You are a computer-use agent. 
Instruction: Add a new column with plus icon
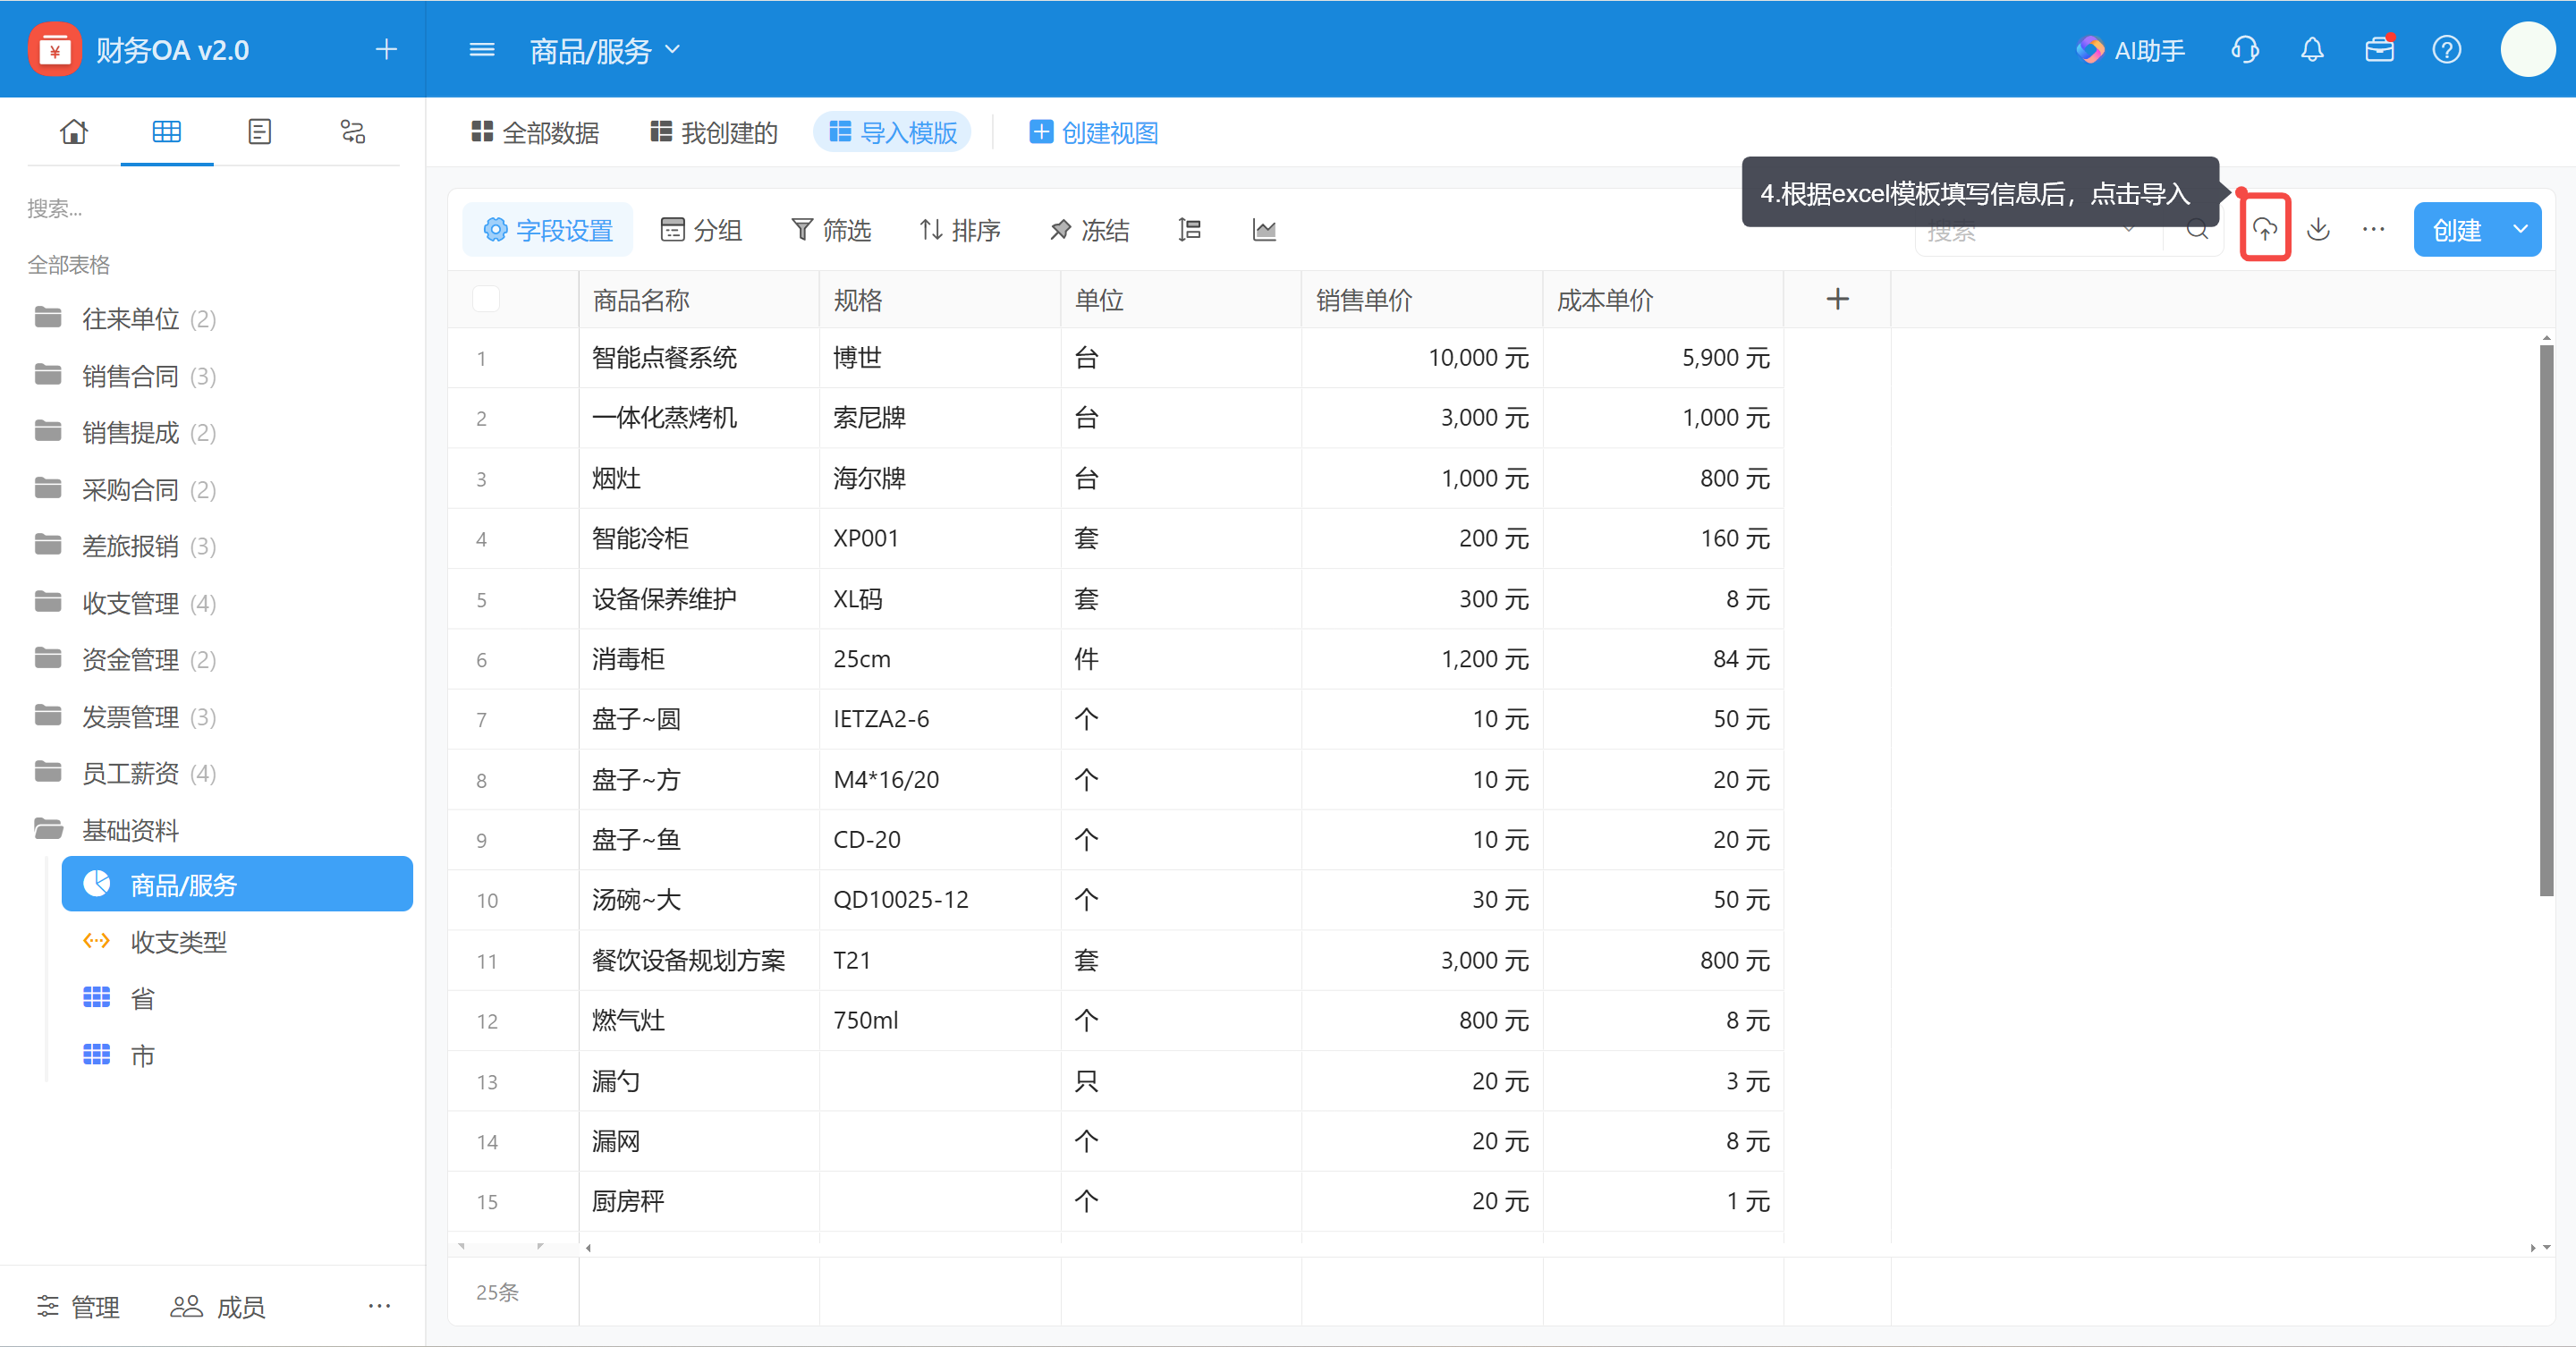click(x=1837, y=299)
